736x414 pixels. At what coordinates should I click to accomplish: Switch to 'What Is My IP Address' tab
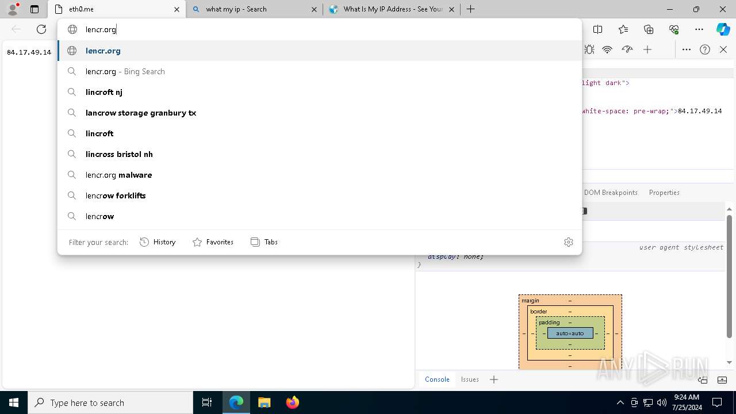[x=391, y=9]
